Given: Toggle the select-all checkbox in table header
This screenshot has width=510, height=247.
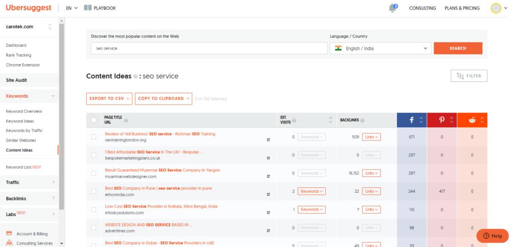Looking at the screenshot, I should [x=94, y=120].
